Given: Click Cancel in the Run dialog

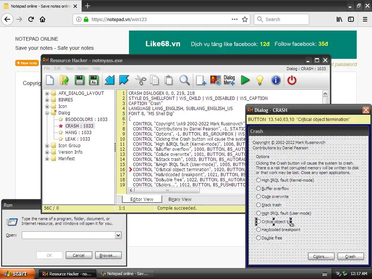Looking at the screenshot, I should pos(78,255).
